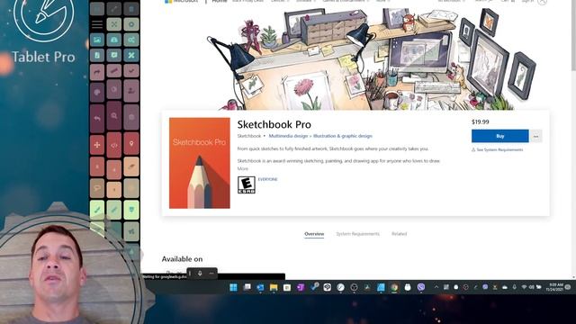Click the Sketchbook Pro app cover image

pos(200,163)
